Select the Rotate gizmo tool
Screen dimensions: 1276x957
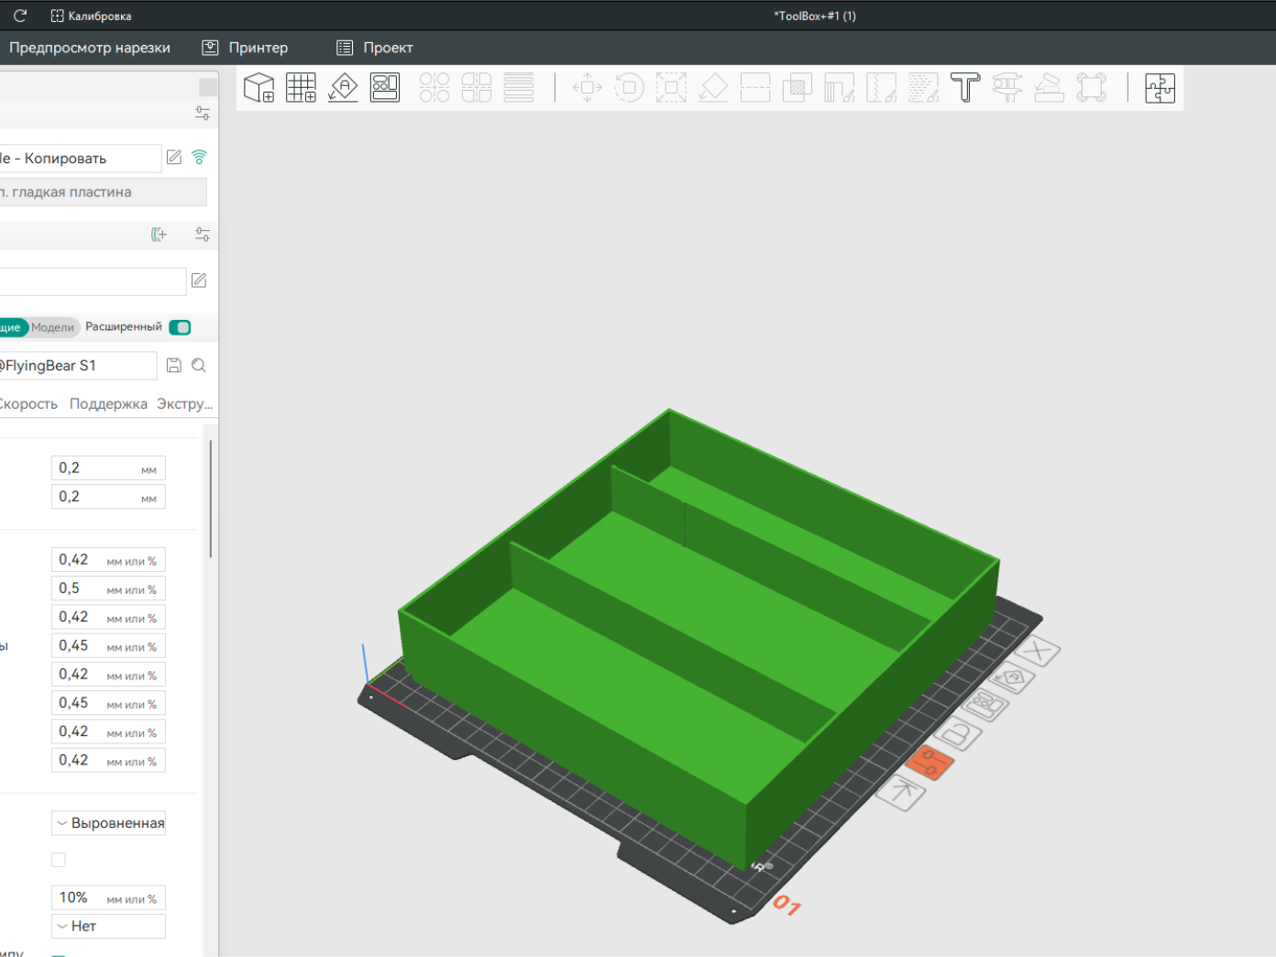tap(630, 88)
